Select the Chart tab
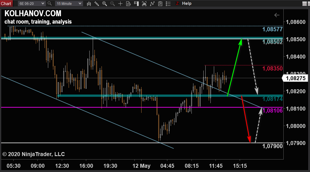 [x=6, y=3]
